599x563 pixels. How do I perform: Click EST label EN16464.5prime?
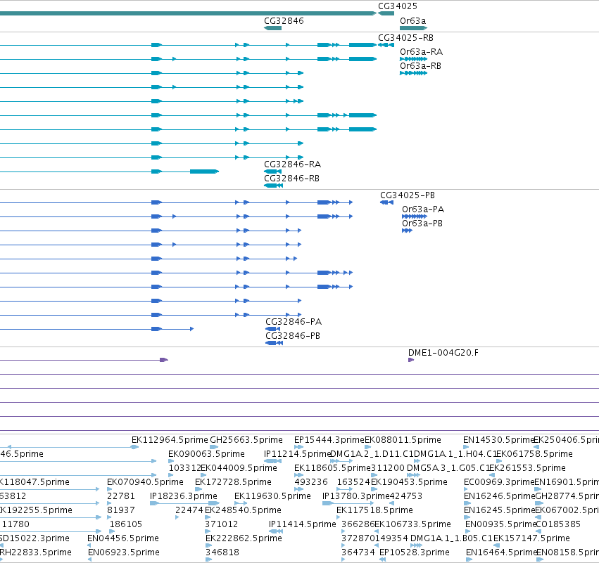pos(502,552)
